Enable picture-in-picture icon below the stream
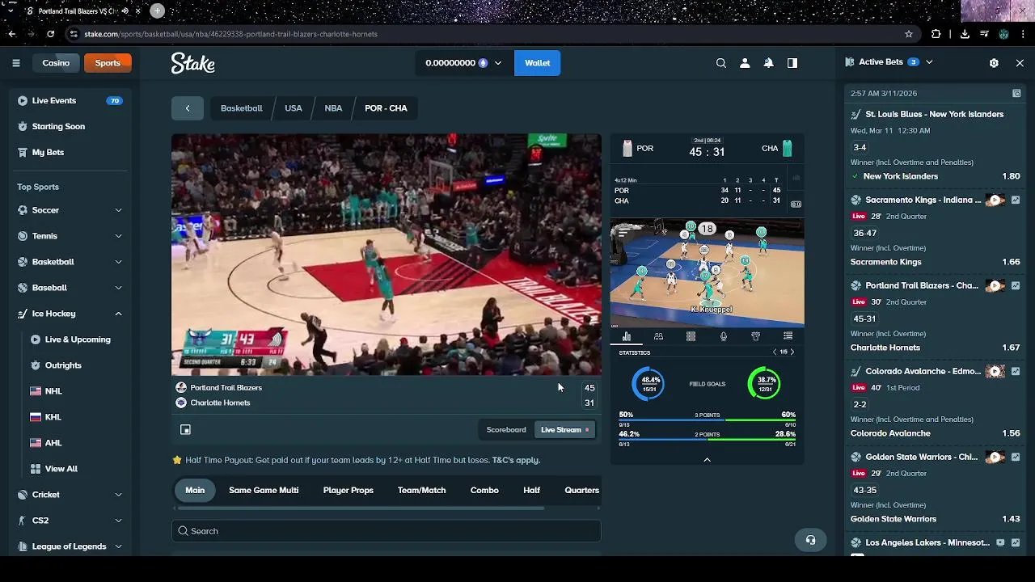This screenshot has width=1035, height=582. coord(185,430)
